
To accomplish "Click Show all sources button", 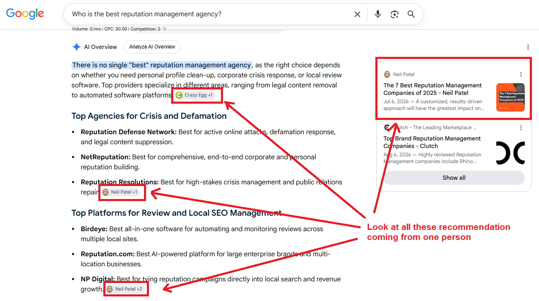I will pyautogui.click(x=454, y=178).
